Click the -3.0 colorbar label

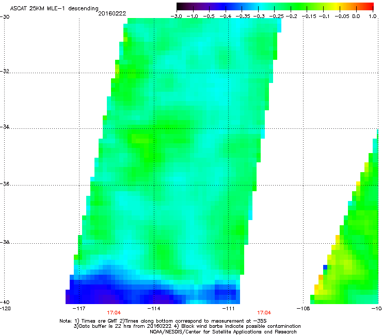pos(177,16)
